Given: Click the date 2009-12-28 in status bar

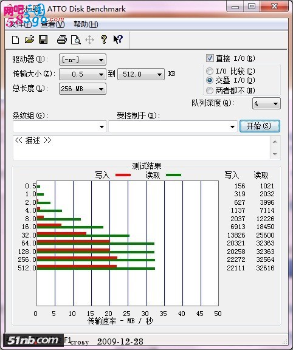Looking at the screenshot, I should coord(120,341).
